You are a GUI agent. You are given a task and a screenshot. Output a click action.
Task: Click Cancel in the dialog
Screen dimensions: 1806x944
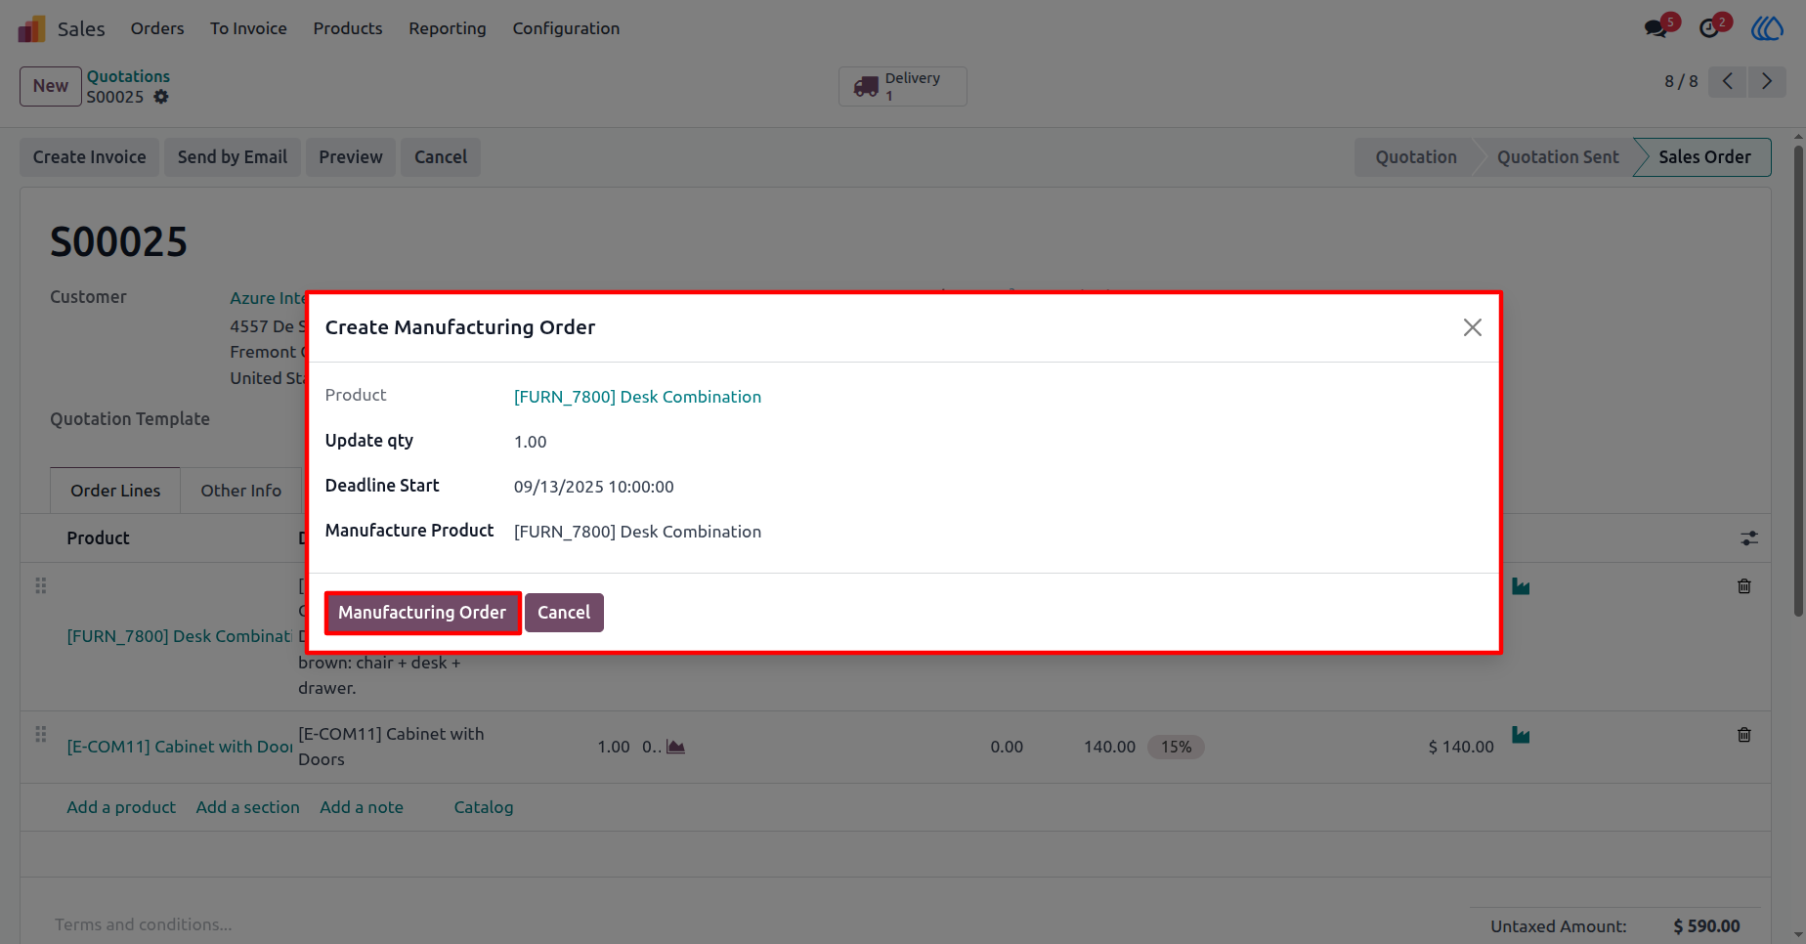pos(564,613)
